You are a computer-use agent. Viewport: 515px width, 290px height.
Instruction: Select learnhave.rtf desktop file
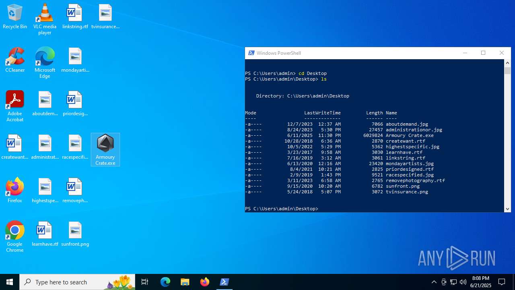point(45,234)
